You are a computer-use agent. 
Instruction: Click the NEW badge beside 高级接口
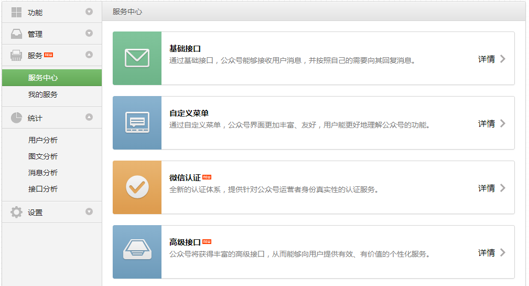click(x=207, y=241)
